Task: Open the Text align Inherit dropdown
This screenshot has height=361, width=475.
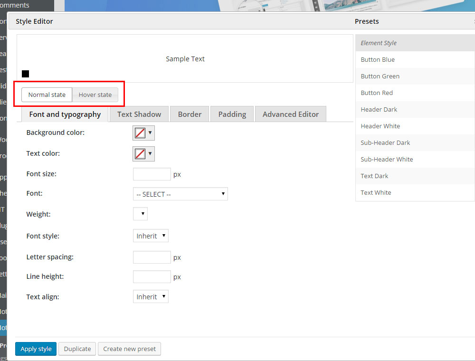Action: [151, 296]
